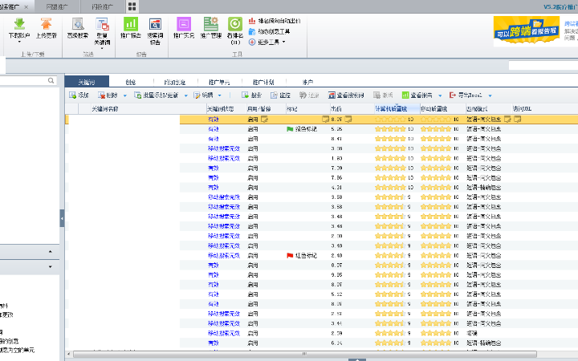
Task: Switch to the 推广单元 tab
Action: [219, 82]
